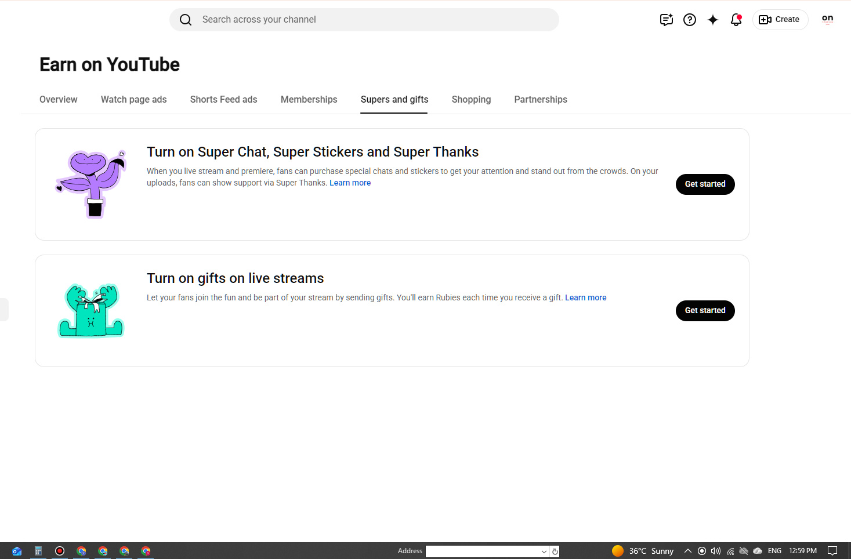
Task: View the Partnerships tab
Action: [541, 99]
